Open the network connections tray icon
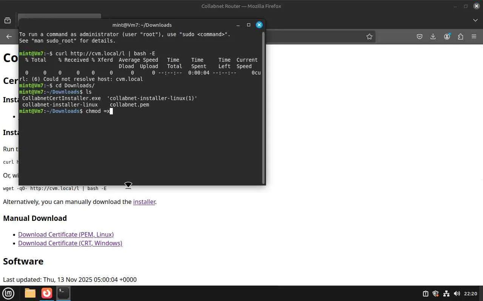Screen dimensions: 483x301 [x=446, y=293]
